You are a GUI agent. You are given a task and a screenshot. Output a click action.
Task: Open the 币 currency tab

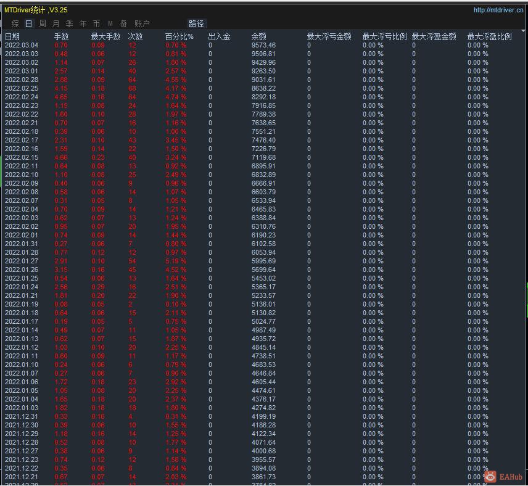96,23
